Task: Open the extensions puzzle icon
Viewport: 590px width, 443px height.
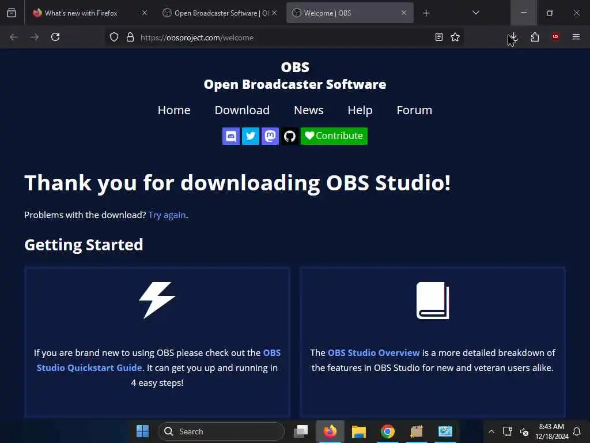Action: [x=535, y=37]
